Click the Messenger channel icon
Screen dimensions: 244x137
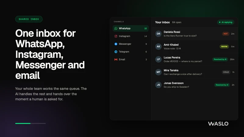(116, 44)
